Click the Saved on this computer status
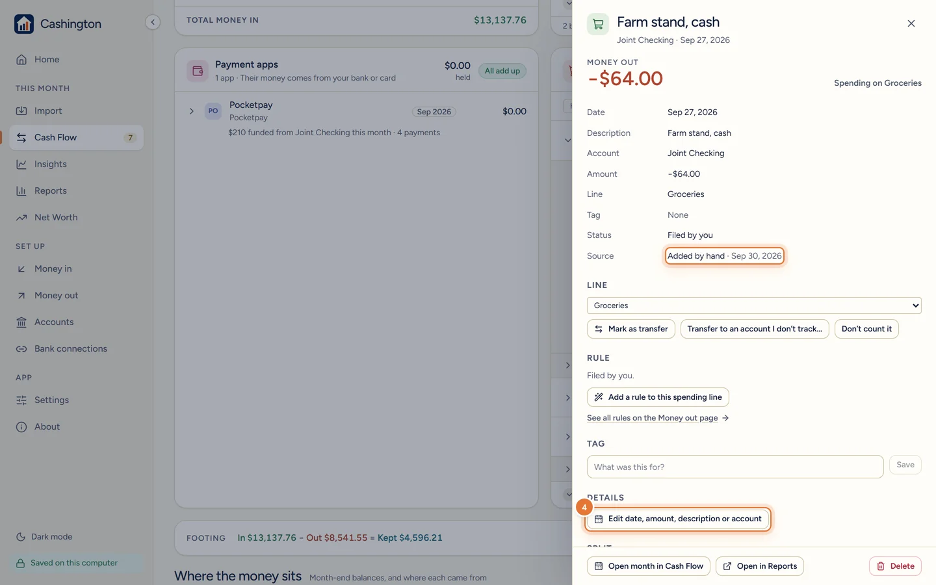The width and height of the screenshot is (936, 585). pos(76,563)
